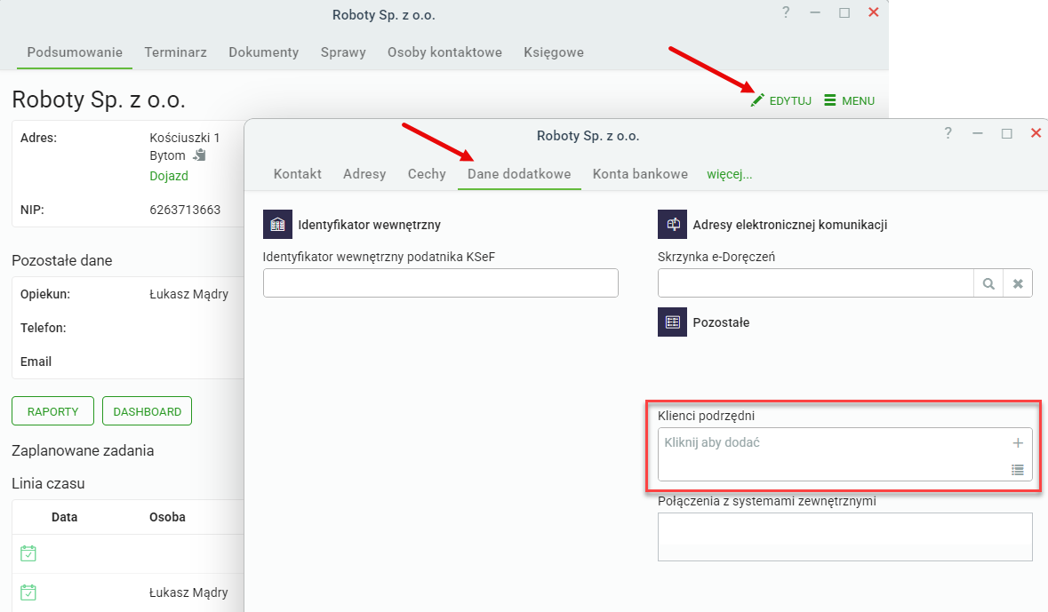The height and width of the screenshot is (612, 1048).
Task: Close the edit dialog window
Action: pos(1036,133)
